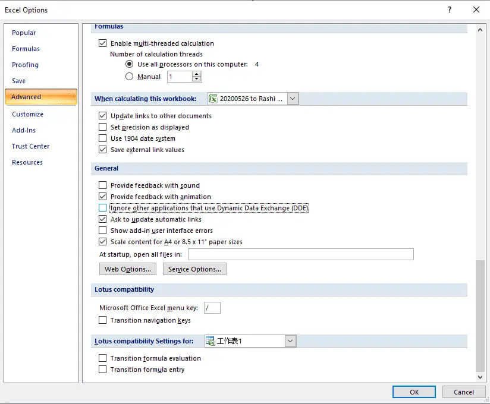The width and height of the screenshot is (490, 404).
Task: Enable Transition navigation keys
Action: click(x=102, y=320)
